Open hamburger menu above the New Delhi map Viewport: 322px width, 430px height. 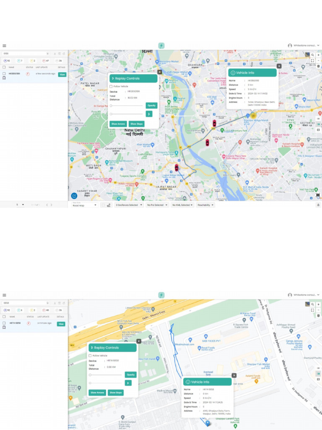pos(4,46)
